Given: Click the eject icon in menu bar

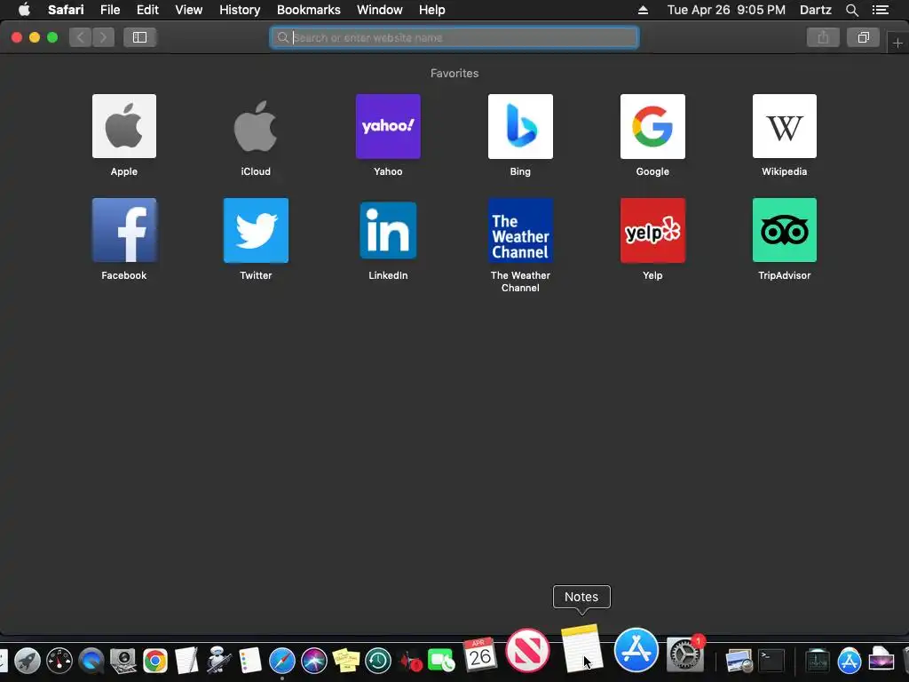Looking at the screenshot, I should [x=643, y=10].
